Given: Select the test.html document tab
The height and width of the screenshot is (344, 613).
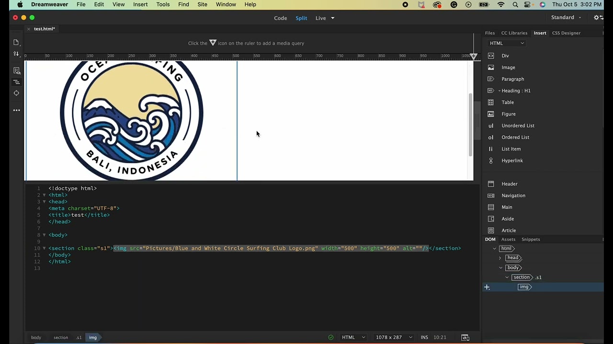Looking at the screenshot, I should (45, 29).
